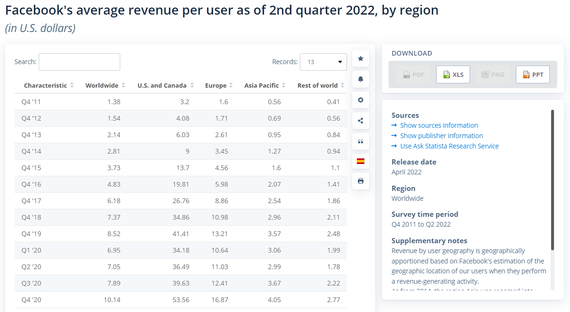Open Show publisher information link
This screenshot has width=570, height=312.
(441, 136)
